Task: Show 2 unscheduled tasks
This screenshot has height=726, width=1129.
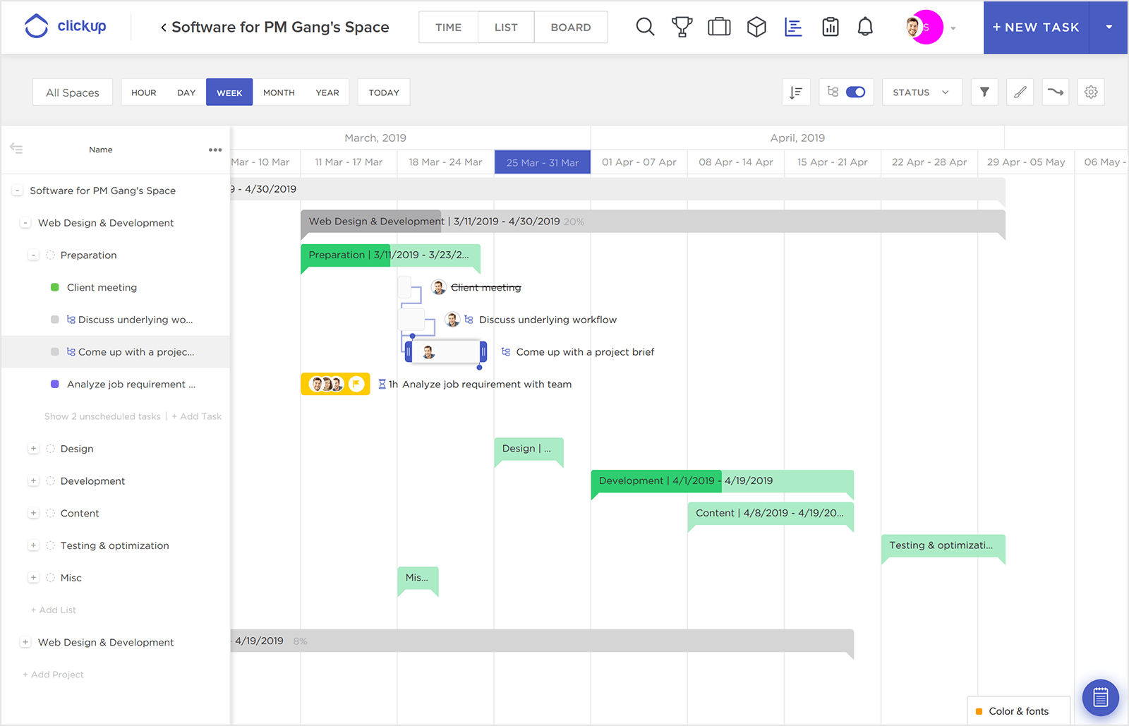Action: click(x=102, y=416)
